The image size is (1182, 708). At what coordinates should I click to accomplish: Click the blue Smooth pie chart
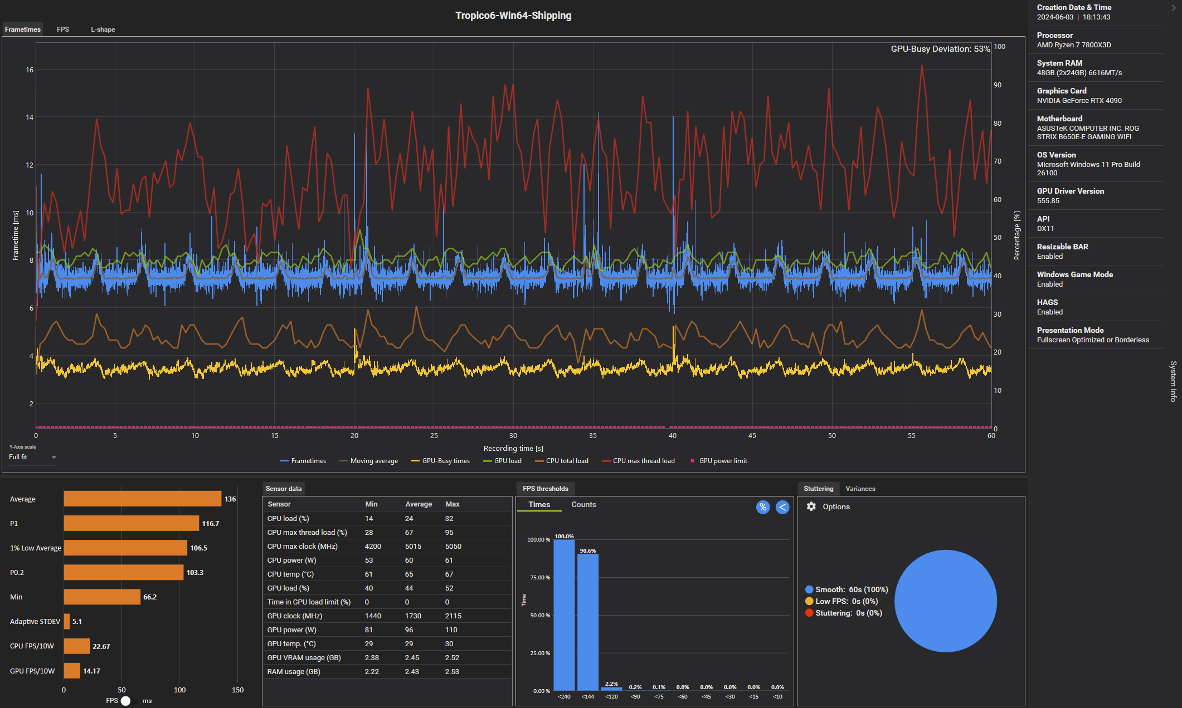click(x=945, y=601)
